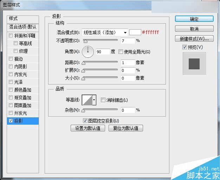Select the 外发光 style row
The width and height of the screenshot is (220, 180).
[x=23, y=113]
